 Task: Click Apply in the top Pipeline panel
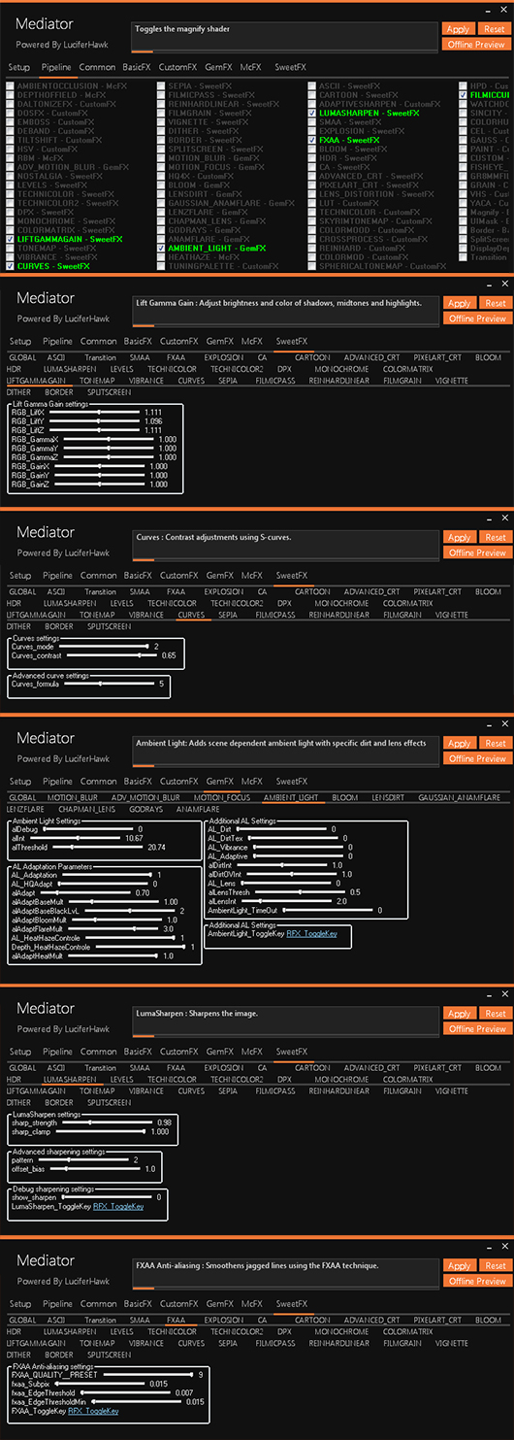tap(459, 29)
